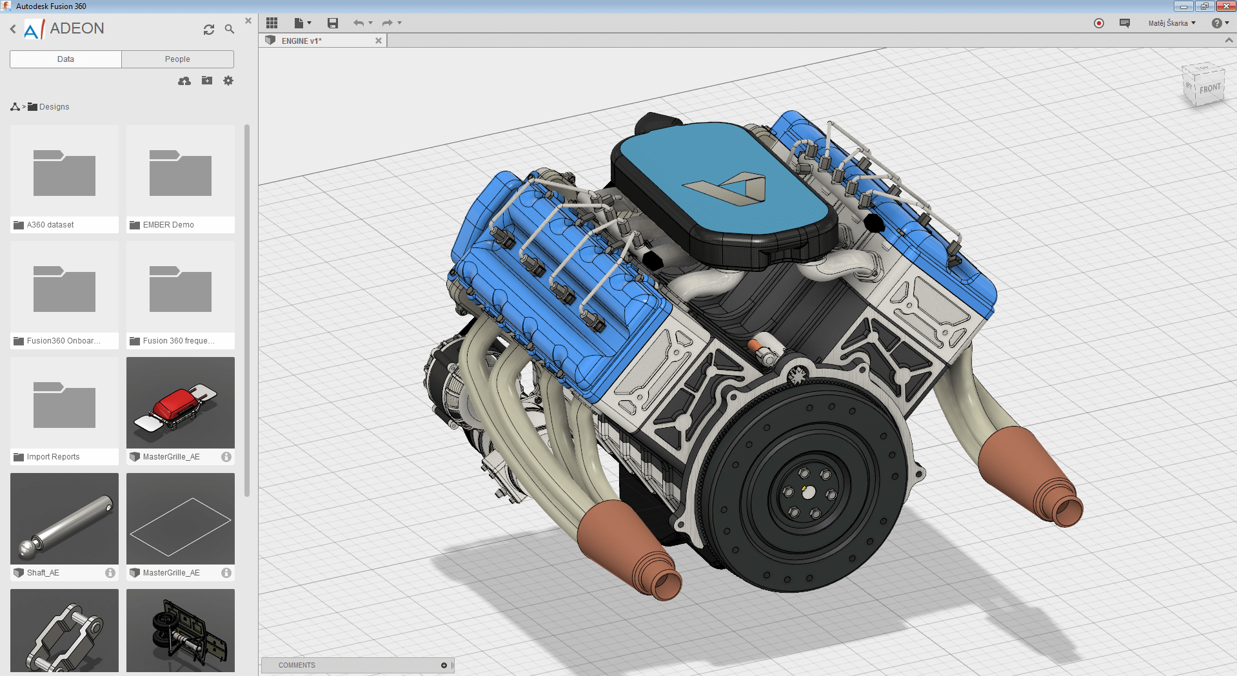The height and width of the screenshot is (676, 1237).
Task: Click the ADEON project name
Action: (x=77, y=29)
